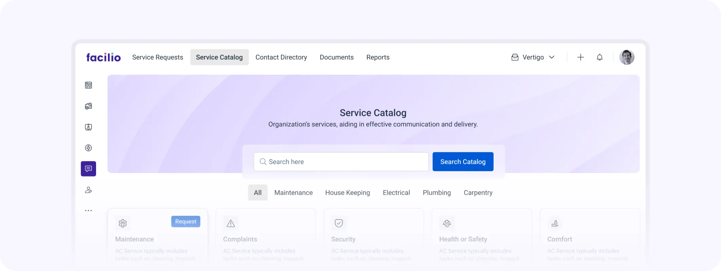
Task: Select the All category filter
Action: pos(258,192)
